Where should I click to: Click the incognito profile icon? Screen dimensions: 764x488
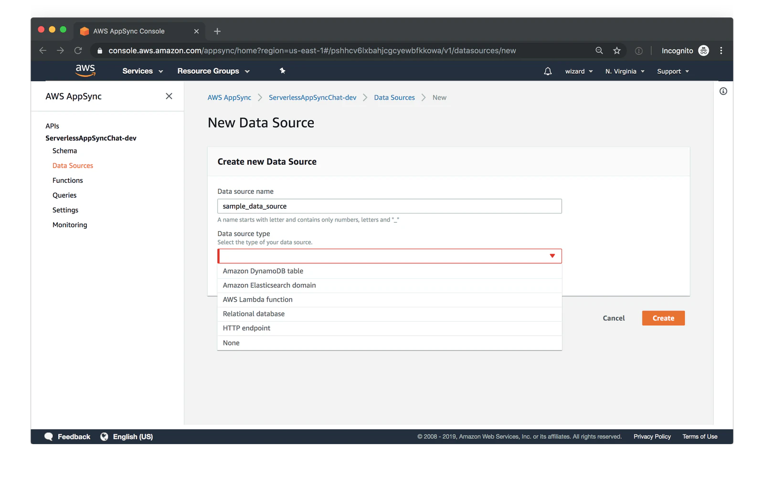point(703,50)
